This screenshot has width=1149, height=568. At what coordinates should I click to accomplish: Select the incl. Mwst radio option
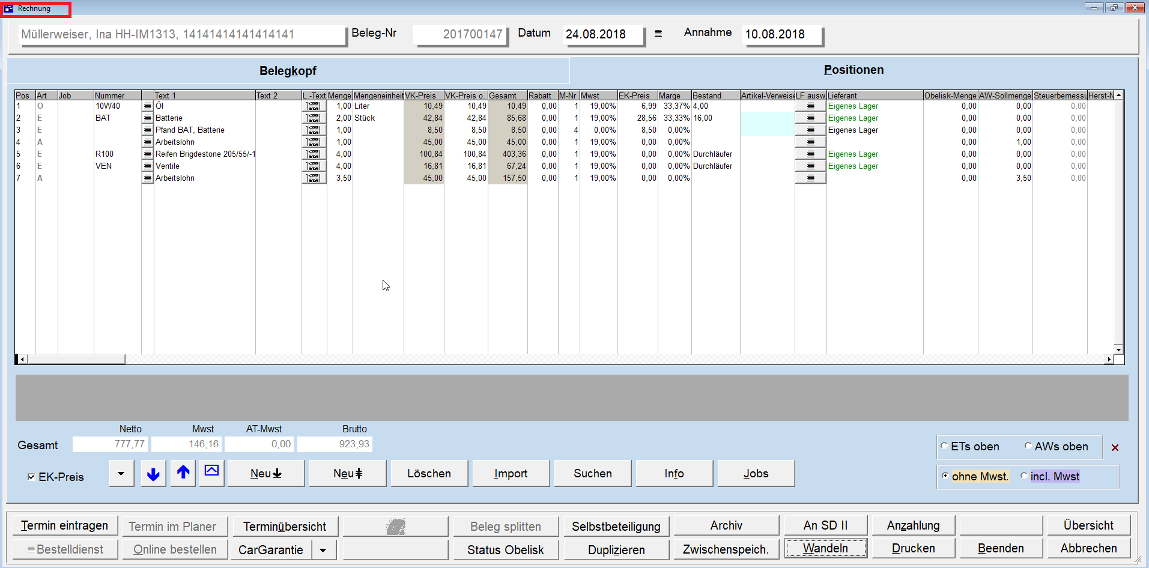pyautogui.click(x=1024, y=476)
